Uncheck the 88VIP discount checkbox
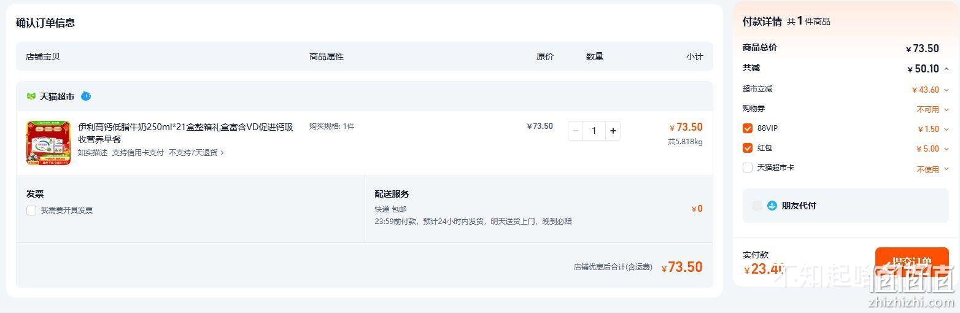This screenshot has width=960, height=313. tap(748, 128)
